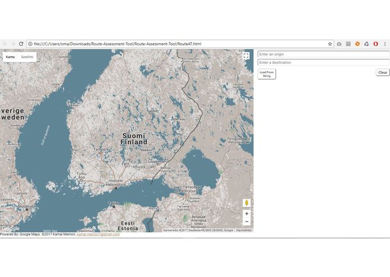
Task: Click the Google logo on map
Action: click(11, 228)
